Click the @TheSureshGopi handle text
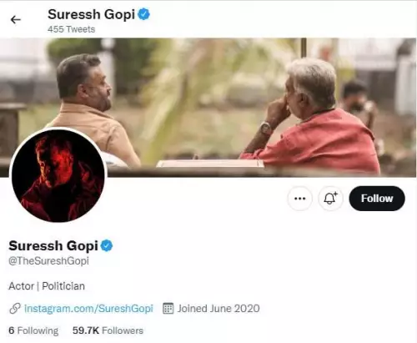417x343 pixels. 48,261
